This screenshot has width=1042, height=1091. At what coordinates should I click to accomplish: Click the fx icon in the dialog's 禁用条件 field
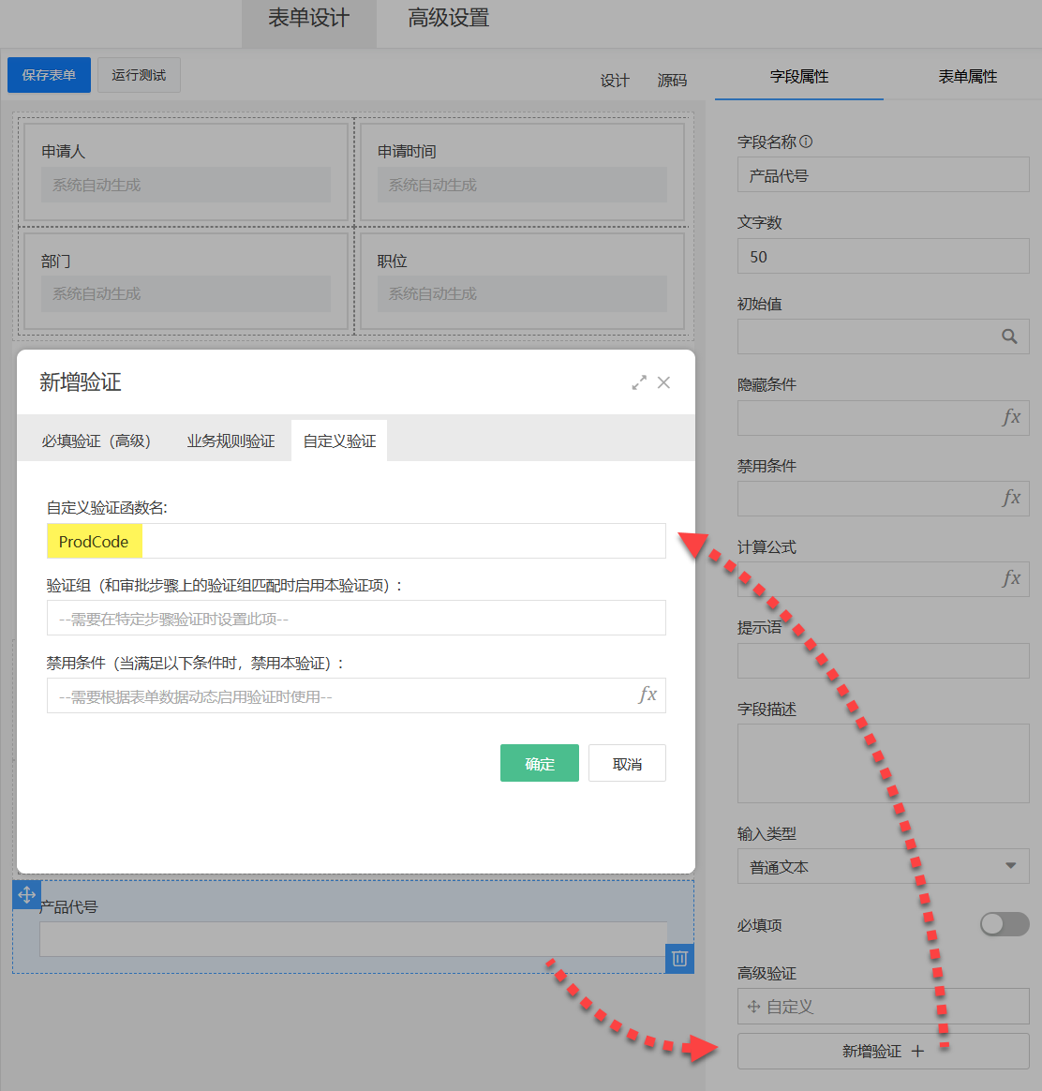click(x=648, y=695)
